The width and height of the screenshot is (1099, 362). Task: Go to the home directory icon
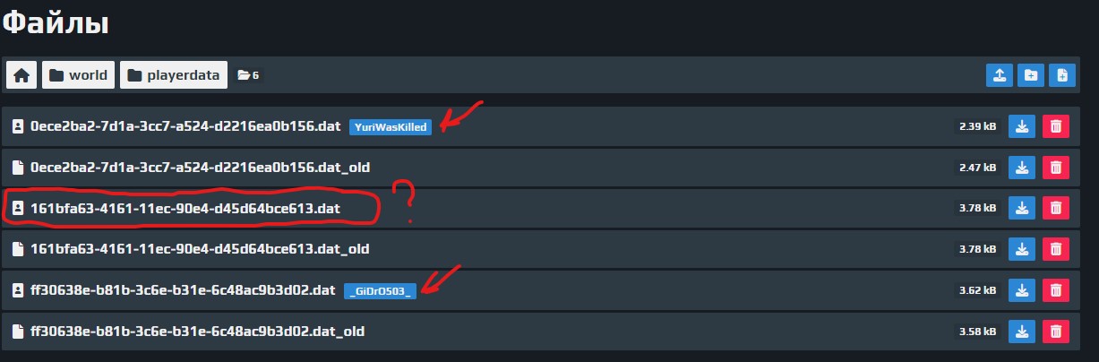click(x=21, y=76)
